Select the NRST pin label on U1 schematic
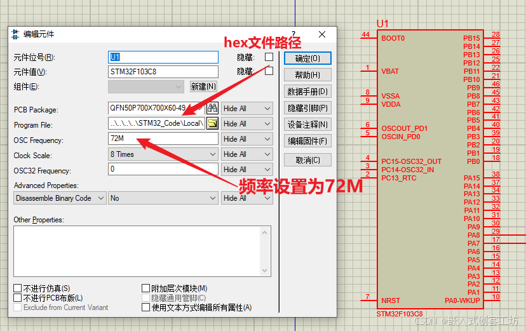Image resolution: width=526 pixels, height=331 pixels. pos(391,301)
